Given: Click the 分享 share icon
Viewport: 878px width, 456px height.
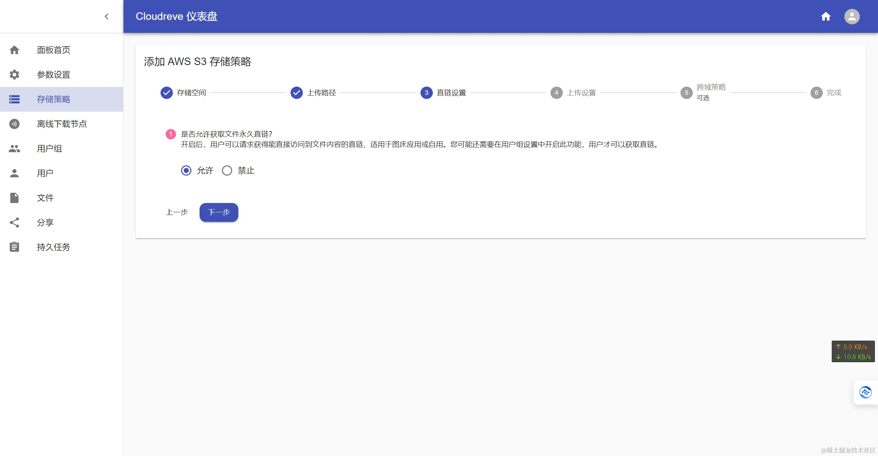Looking at the screenshot, I should click(x=14, y=223).
